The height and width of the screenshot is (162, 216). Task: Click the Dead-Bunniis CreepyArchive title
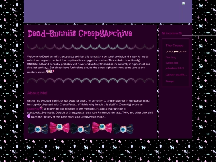click(x=80, y=34)
